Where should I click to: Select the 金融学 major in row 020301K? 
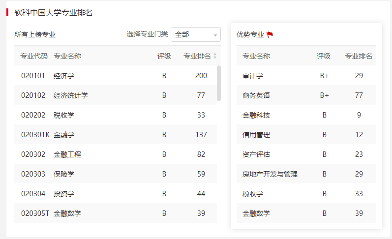pyautogui.click(x=64, y=135)
